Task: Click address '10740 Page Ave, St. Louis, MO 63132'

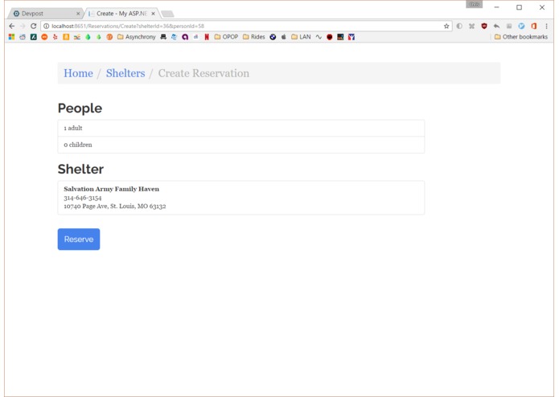Action: [115, 207]
